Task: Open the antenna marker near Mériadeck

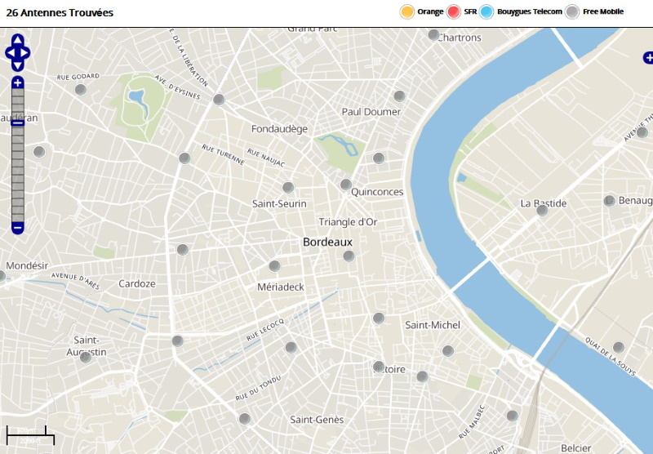Action: point(274,266)
